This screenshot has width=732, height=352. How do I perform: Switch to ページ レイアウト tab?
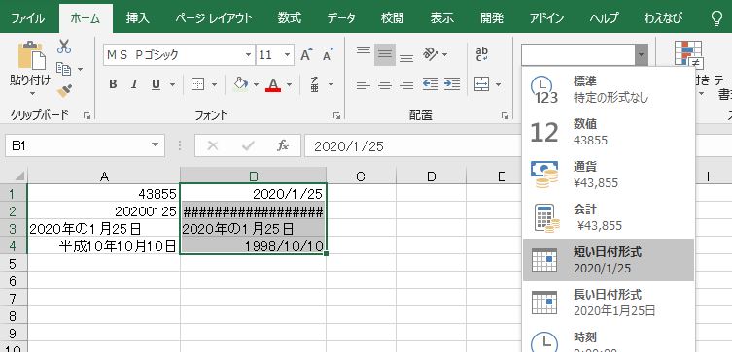tap(214, 18)
